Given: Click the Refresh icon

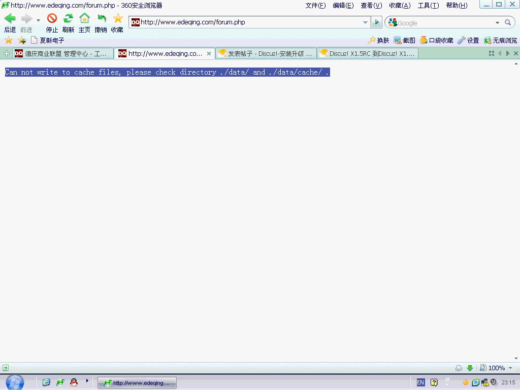Looking at the screenshot, I should [69, 18].
